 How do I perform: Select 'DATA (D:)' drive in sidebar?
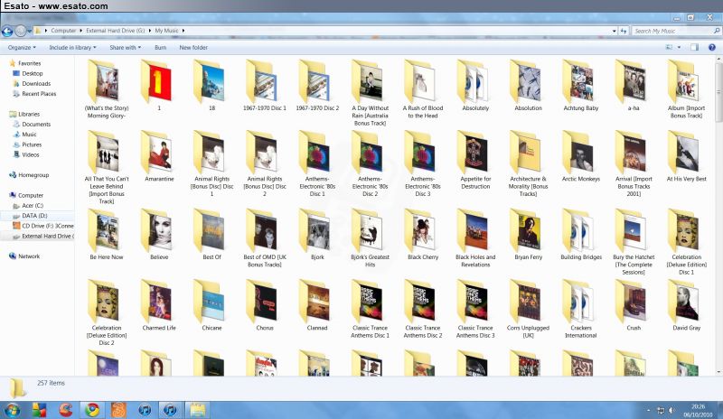(34, 216)
